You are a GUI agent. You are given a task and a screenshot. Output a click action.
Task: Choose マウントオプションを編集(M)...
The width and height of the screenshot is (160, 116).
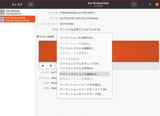click(84, 74)
